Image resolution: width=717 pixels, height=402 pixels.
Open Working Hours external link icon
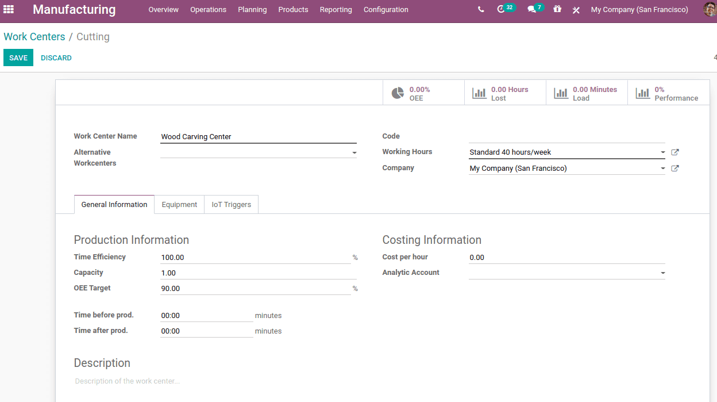pyautogui.click(x=675, y=152)
